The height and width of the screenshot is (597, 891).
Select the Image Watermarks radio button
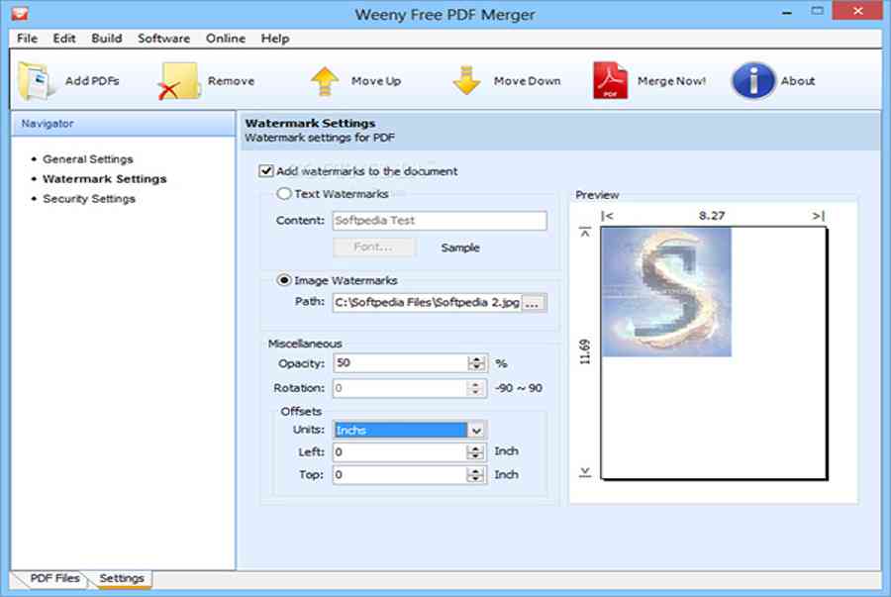[x=283, y=280]
